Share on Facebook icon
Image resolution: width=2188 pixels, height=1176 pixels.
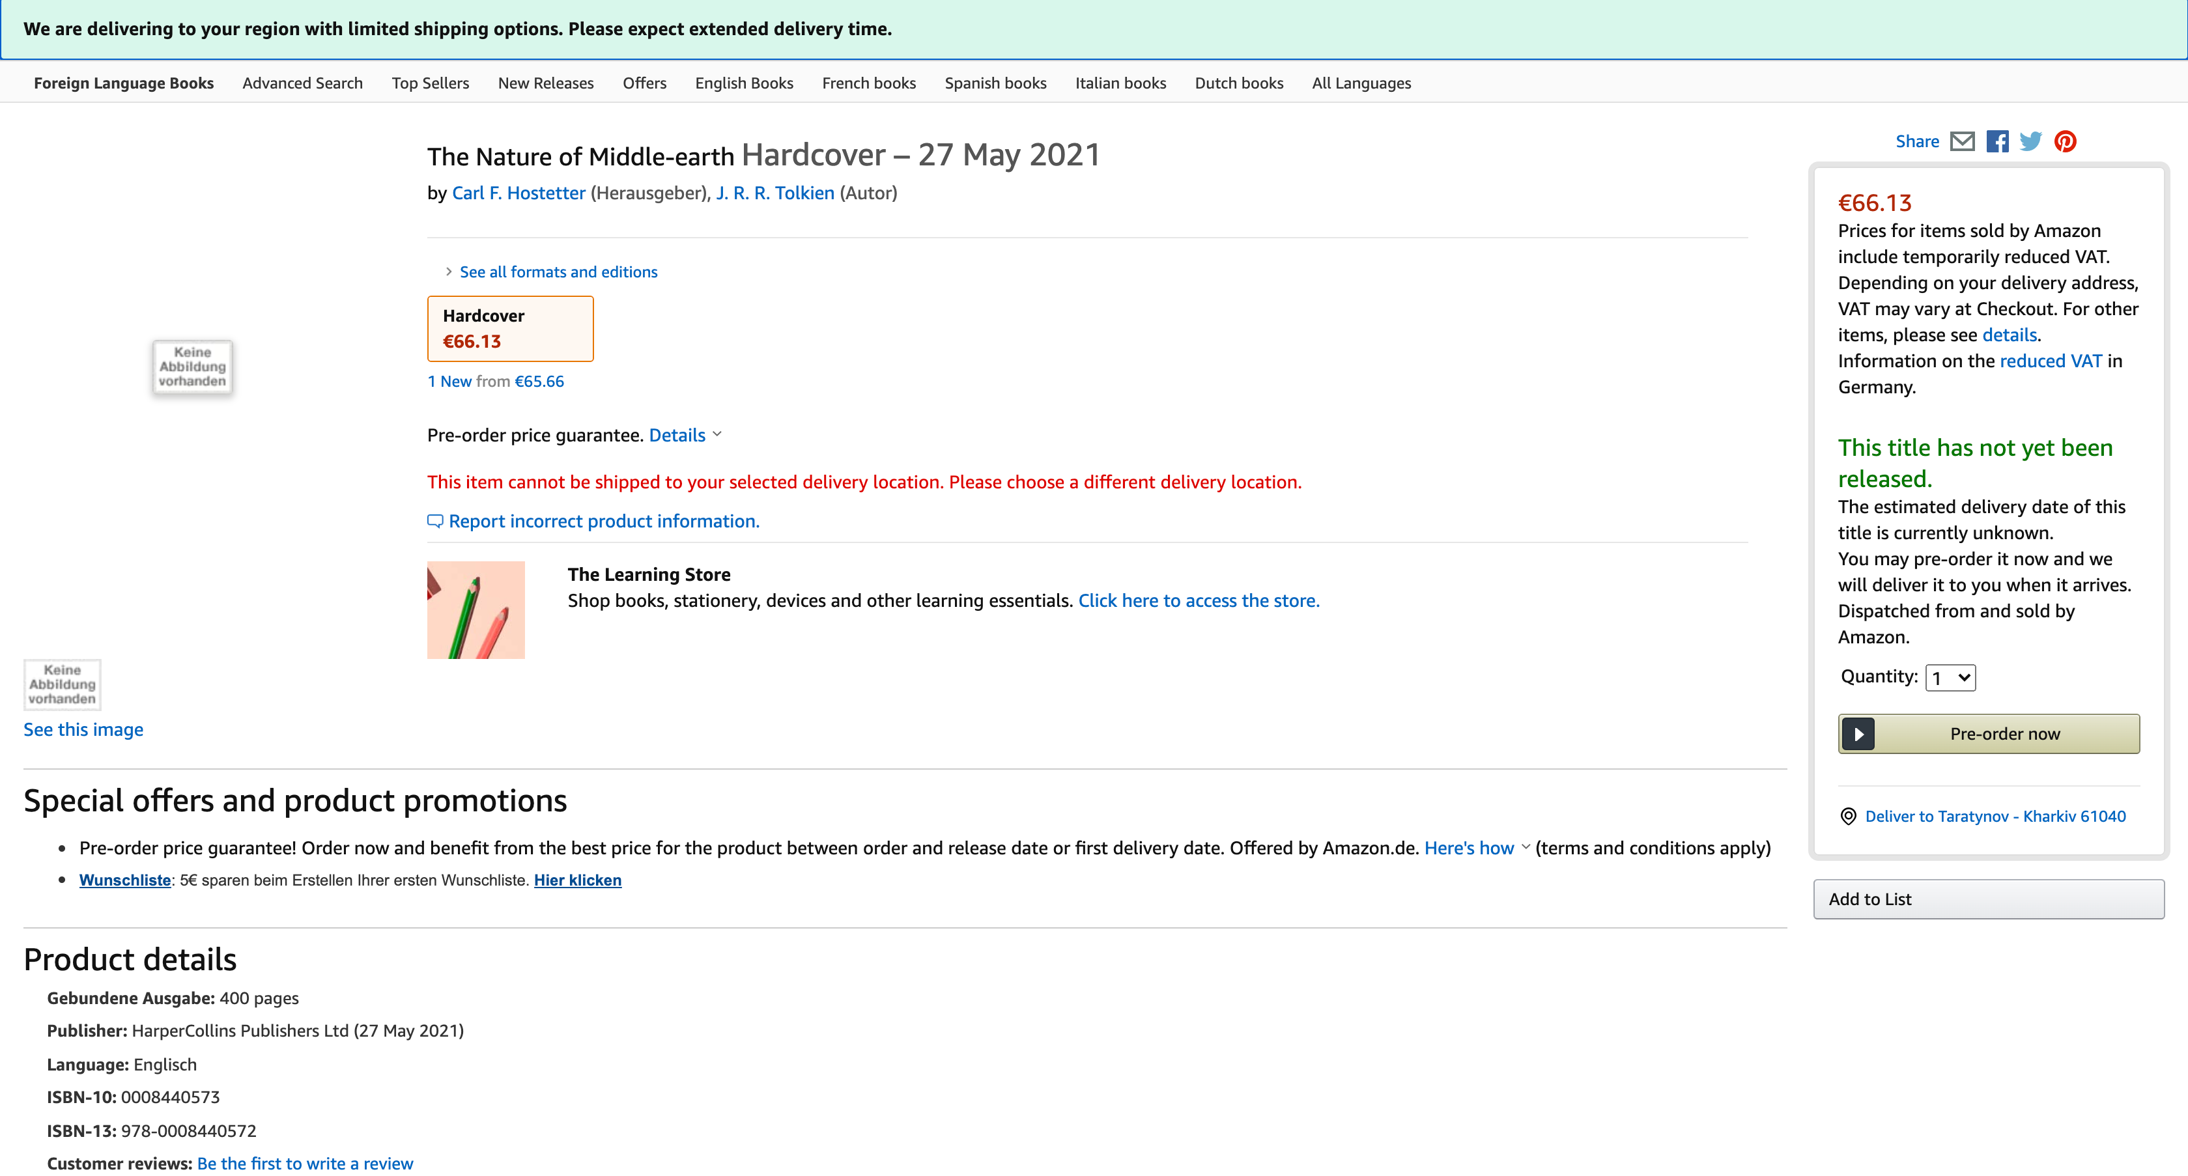[1997, 141]
